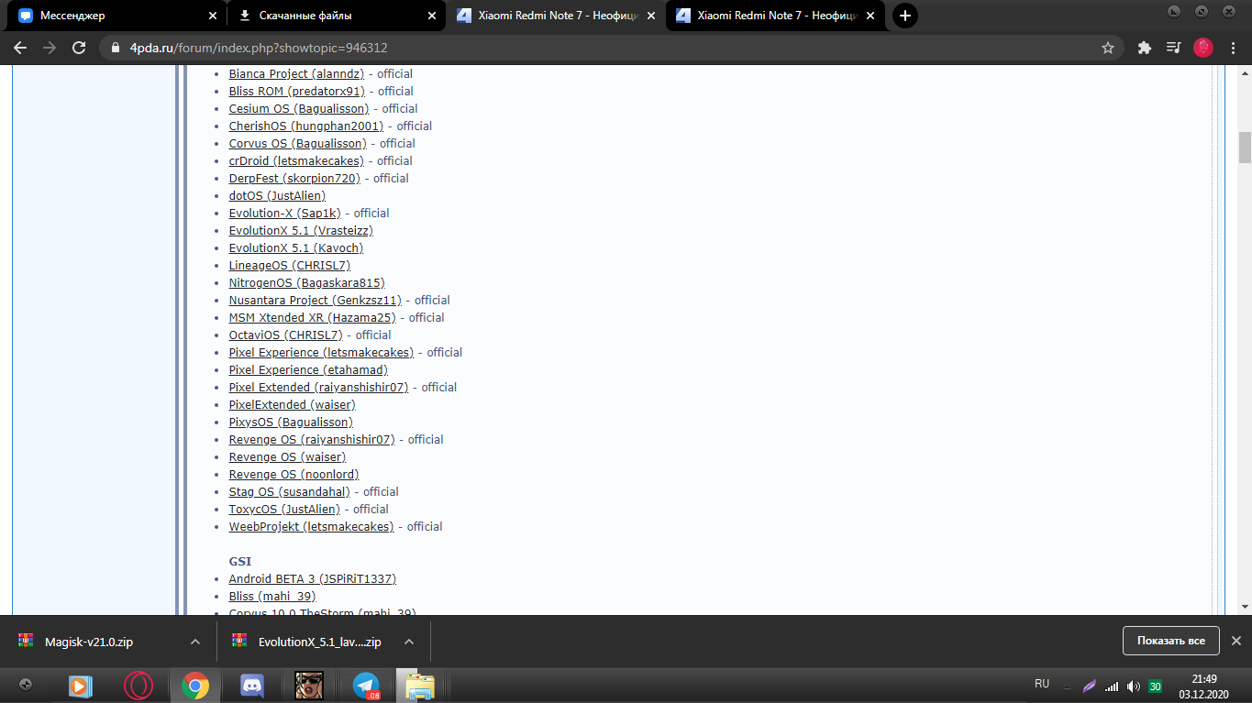Open the Bliss (mahi_39) GSI link

[x=272, y=597]
